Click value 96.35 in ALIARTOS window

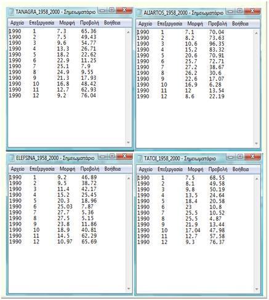pos(217,44)
